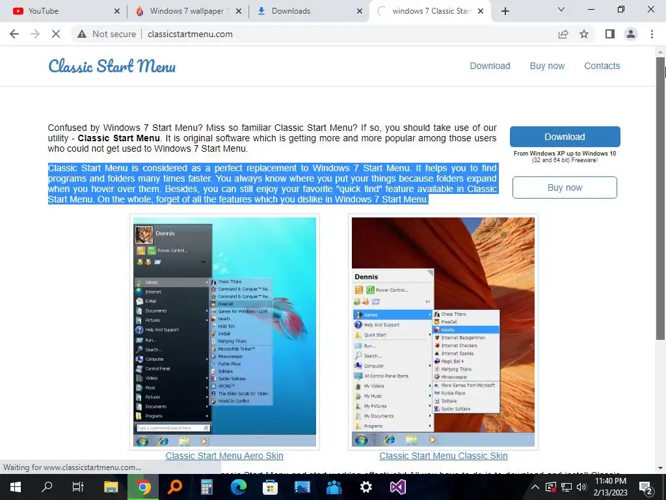Click the Classic Start Menu logo
Viewport: 666px width, 500px height.
point(112,66)
